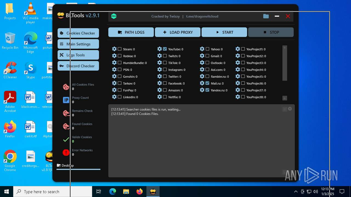Click the LOAD PROXY button
Image resolution: width=351 pixels, height=197 pixels.
pos(178,32)
